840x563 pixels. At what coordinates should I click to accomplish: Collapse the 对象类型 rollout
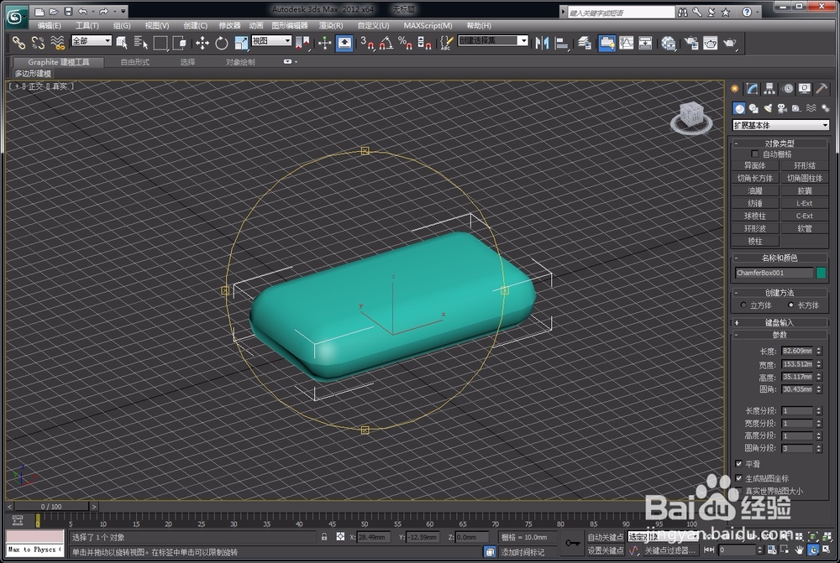[x=780, y=143]
